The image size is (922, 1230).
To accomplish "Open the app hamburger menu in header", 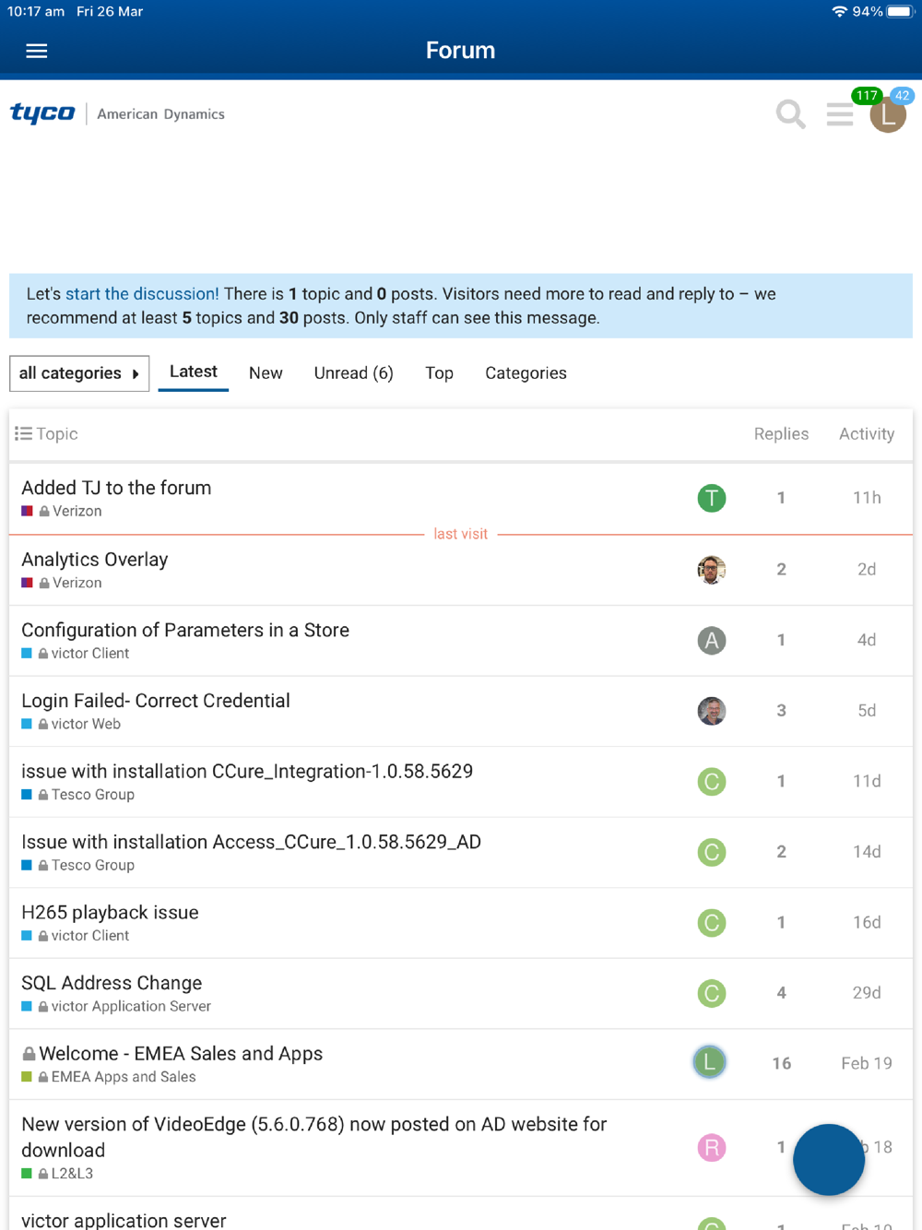I will tap(37, 51).
